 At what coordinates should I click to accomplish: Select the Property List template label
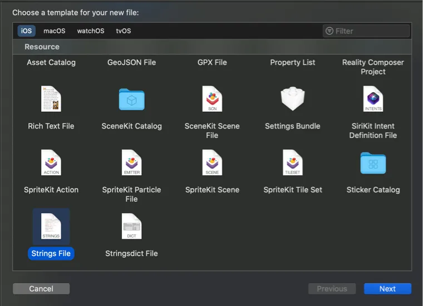[292, 62]
